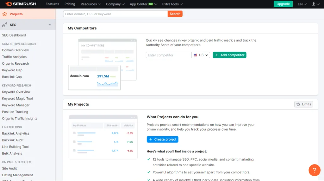Open Position Tracking

[15, 112]
